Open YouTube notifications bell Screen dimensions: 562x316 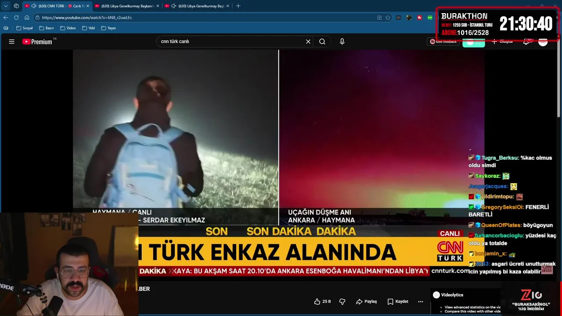click(526, 42)
